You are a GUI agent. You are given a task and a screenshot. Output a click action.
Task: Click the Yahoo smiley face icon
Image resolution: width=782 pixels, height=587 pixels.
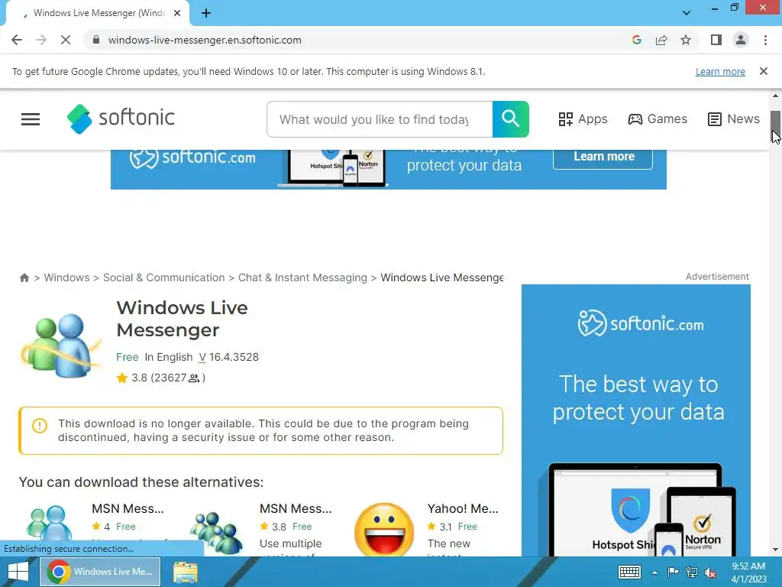[384, 529]
